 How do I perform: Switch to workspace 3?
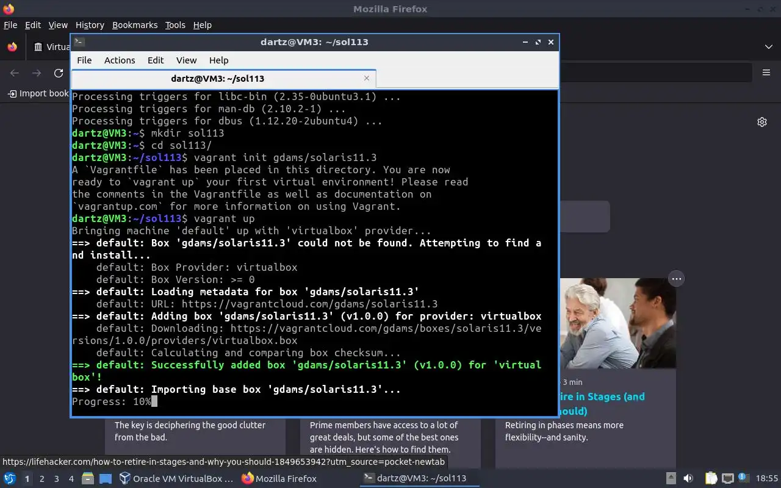click(57, 479)
